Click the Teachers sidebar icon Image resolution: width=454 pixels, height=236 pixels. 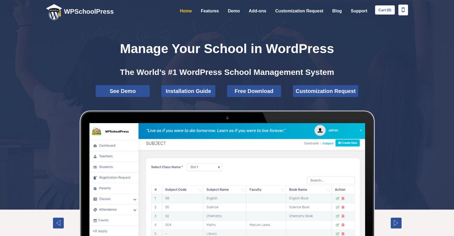[x=95, y=156]
